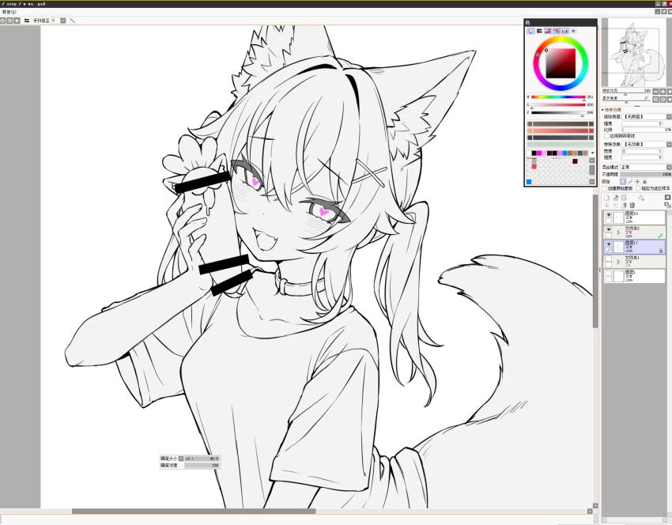Toggle the swatches panel icon
Image resolution: width=672 pixels, height=525 pixels.
(565, 31)
